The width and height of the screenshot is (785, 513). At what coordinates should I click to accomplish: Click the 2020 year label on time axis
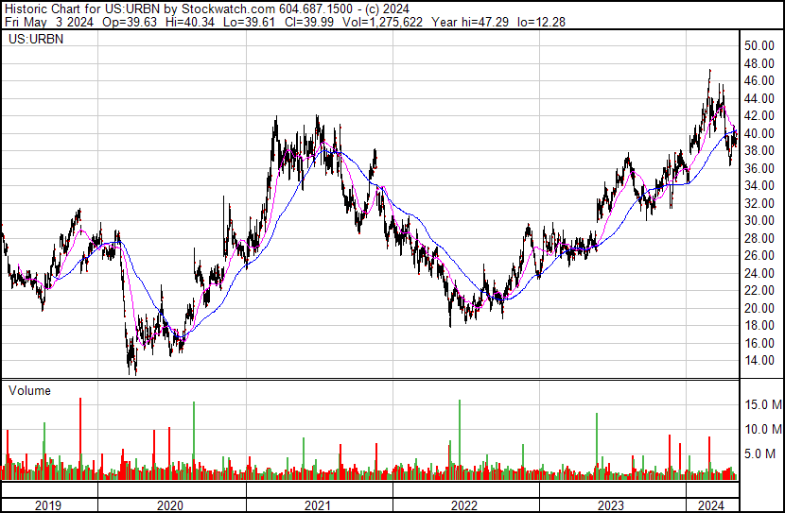point(170,505)
